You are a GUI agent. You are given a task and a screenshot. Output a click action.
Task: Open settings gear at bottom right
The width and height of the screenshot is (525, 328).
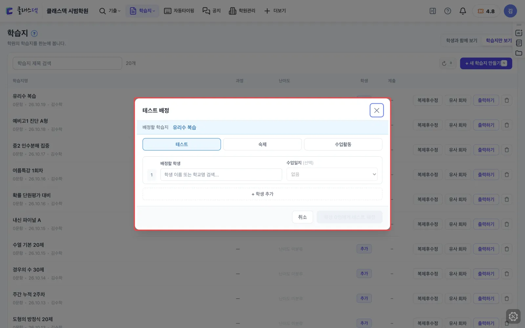pos(513,317)
